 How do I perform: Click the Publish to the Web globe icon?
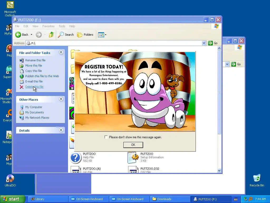point(22,76)
